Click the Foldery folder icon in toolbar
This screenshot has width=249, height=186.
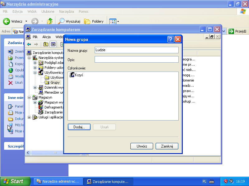click(87, 21)
